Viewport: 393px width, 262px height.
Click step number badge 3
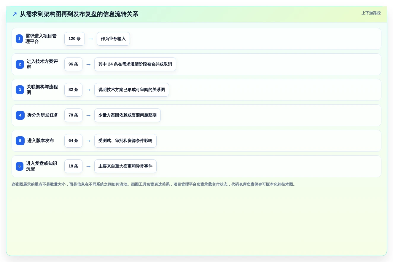tap(20, 90)
